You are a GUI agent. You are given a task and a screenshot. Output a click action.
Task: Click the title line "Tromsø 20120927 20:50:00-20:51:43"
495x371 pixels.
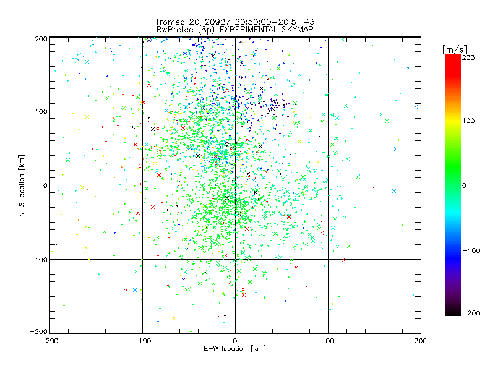point(235,22)
